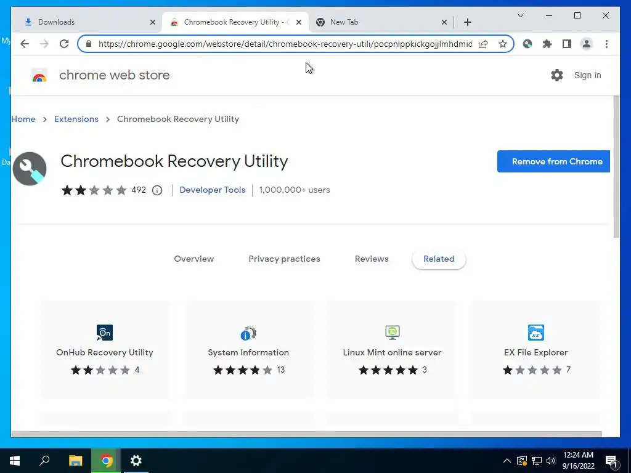Go to Home in the breadcrumb
The height and width of the screenshot is (473, 631).
pyautogui.click(x=23, y=119)
